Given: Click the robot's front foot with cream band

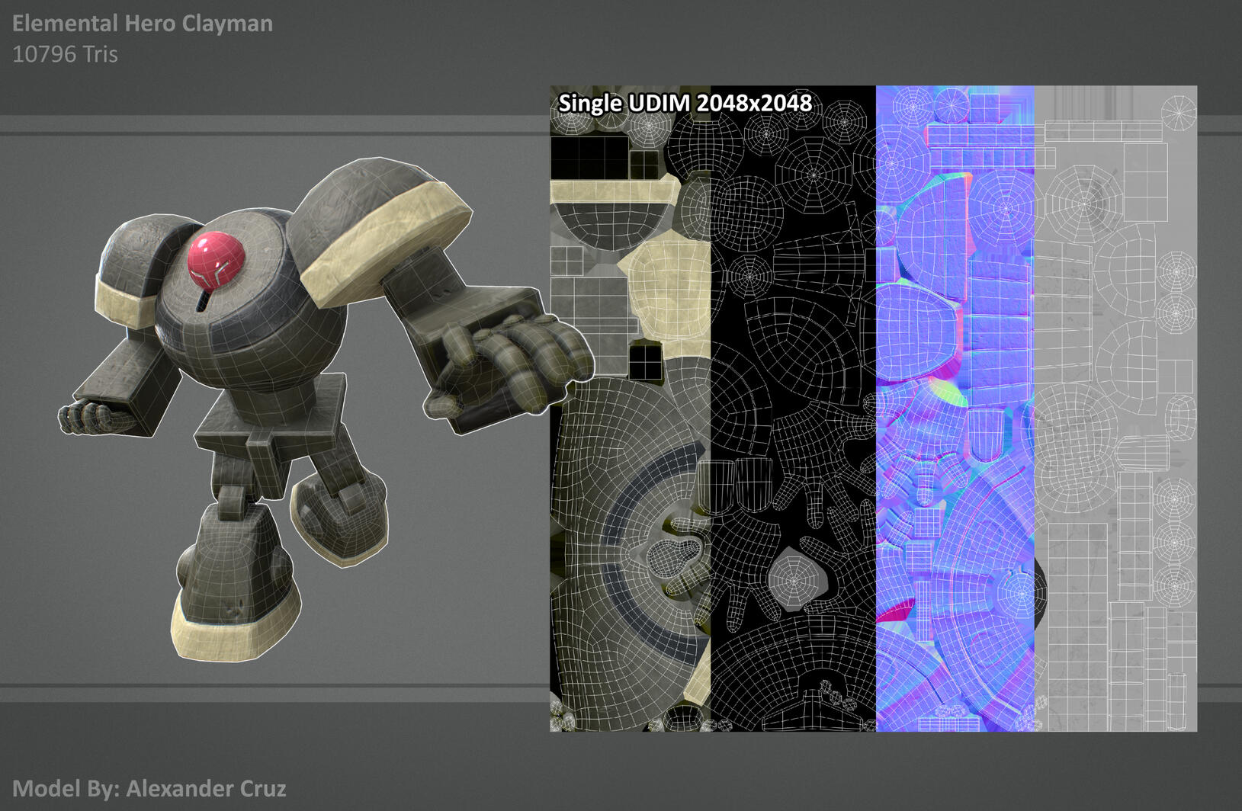Looking at the screenshot, I should click(236, 583).
